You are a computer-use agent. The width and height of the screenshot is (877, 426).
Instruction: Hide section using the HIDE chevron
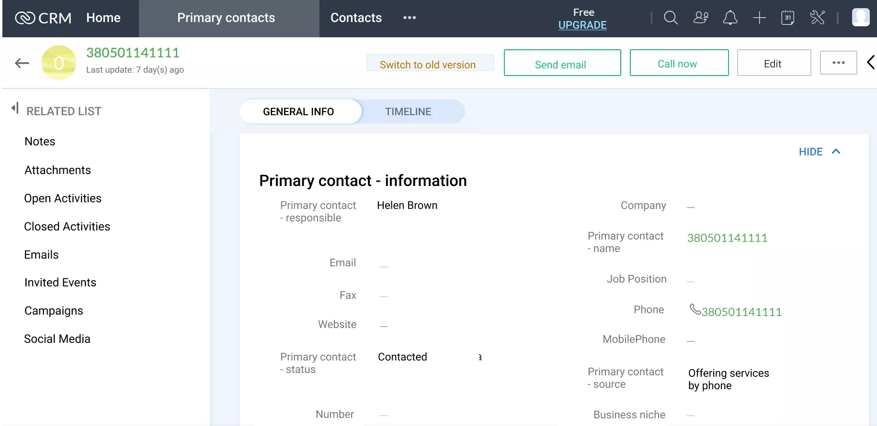[836, 152]
